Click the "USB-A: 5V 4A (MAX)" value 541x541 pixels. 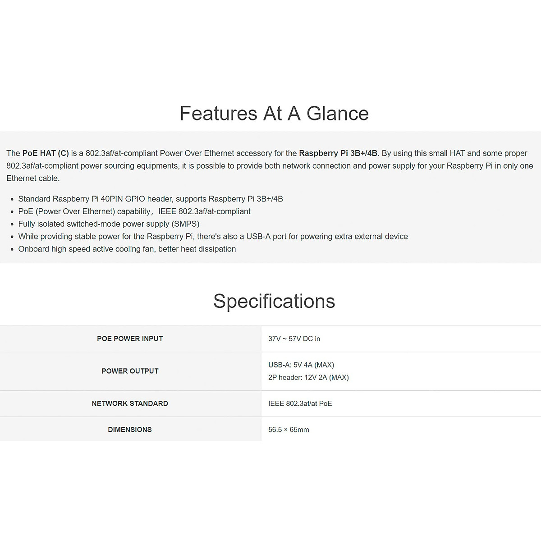tap(301, 365)
